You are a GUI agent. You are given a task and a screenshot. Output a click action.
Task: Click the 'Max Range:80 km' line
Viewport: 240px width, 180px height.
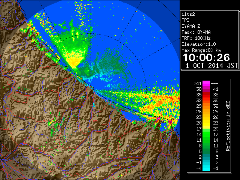point(201,50)
